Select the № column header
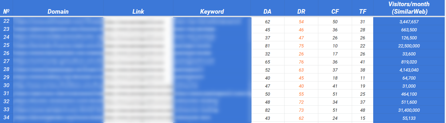 pyautogui.click(x=6, y=12)
